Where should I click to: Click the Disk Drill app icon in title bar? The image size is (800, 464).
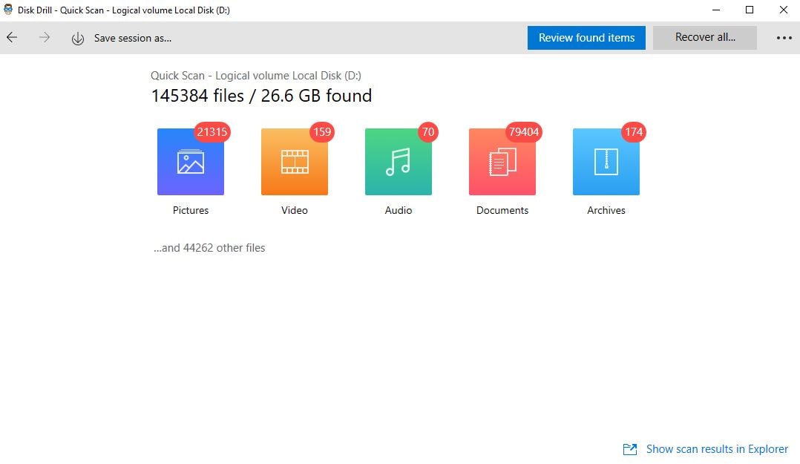pyautogui.click(x=8, y=10)
